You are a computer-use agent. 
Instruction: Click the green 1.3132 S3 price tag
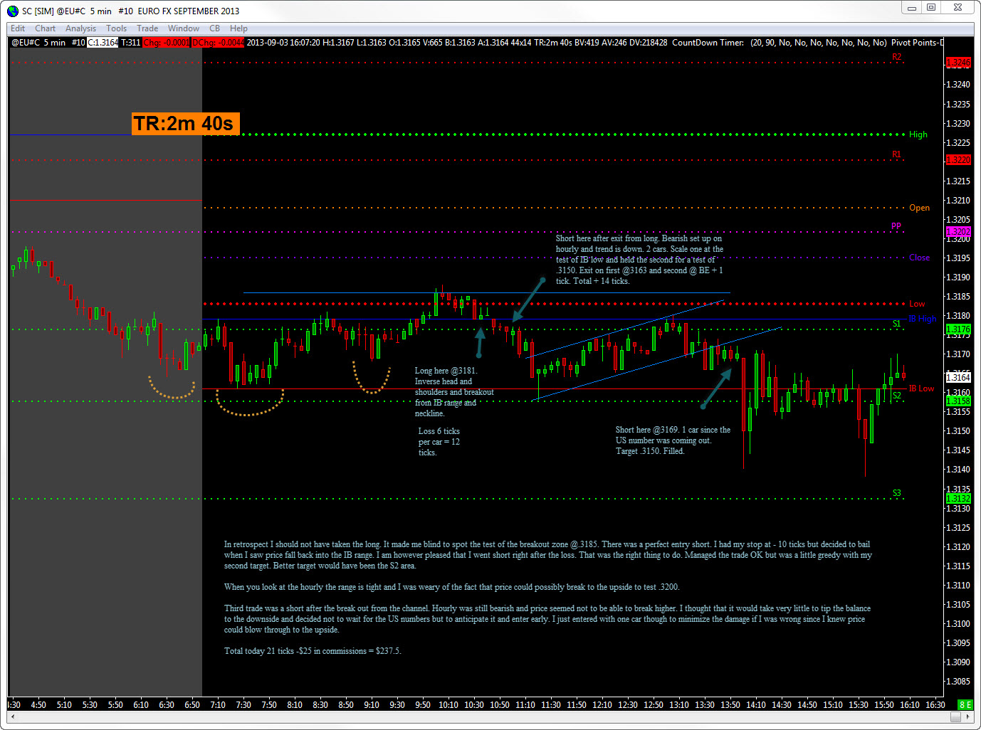[958, 499]
